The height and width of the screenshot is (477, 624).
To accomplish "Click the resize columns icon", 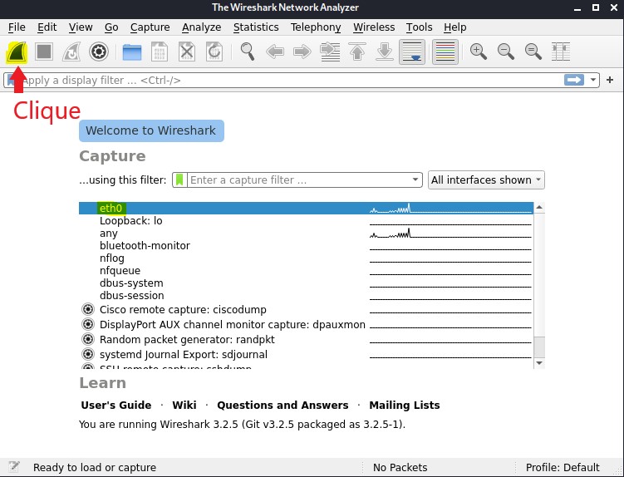I will click(561, 52).
